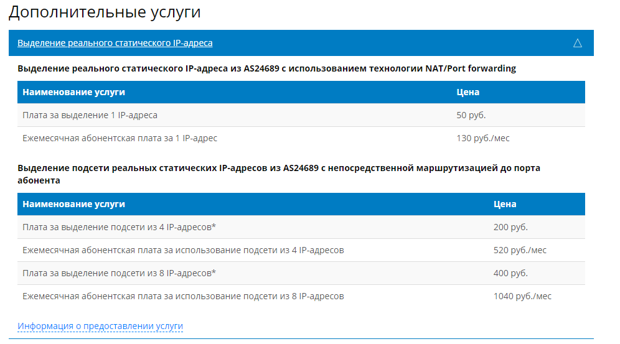Screen dimensions: 620x344
Task: Click "Цена" header in first table
Action: pos(467,92)
